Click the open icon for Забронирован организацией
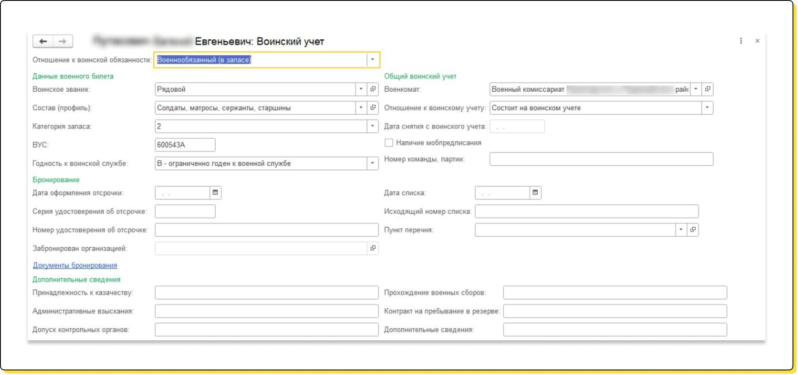 coord(373,248)
